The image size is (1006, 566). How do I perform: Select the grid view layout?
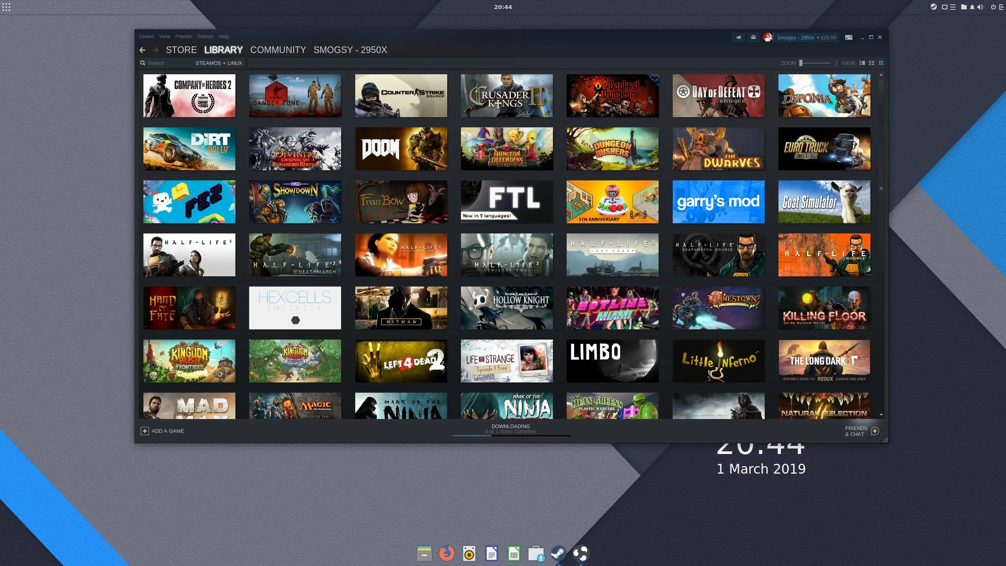coord(881,63)
